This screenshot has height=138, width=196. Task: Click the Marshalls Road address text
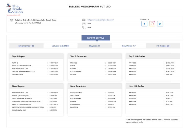click(x=35, y=21)
